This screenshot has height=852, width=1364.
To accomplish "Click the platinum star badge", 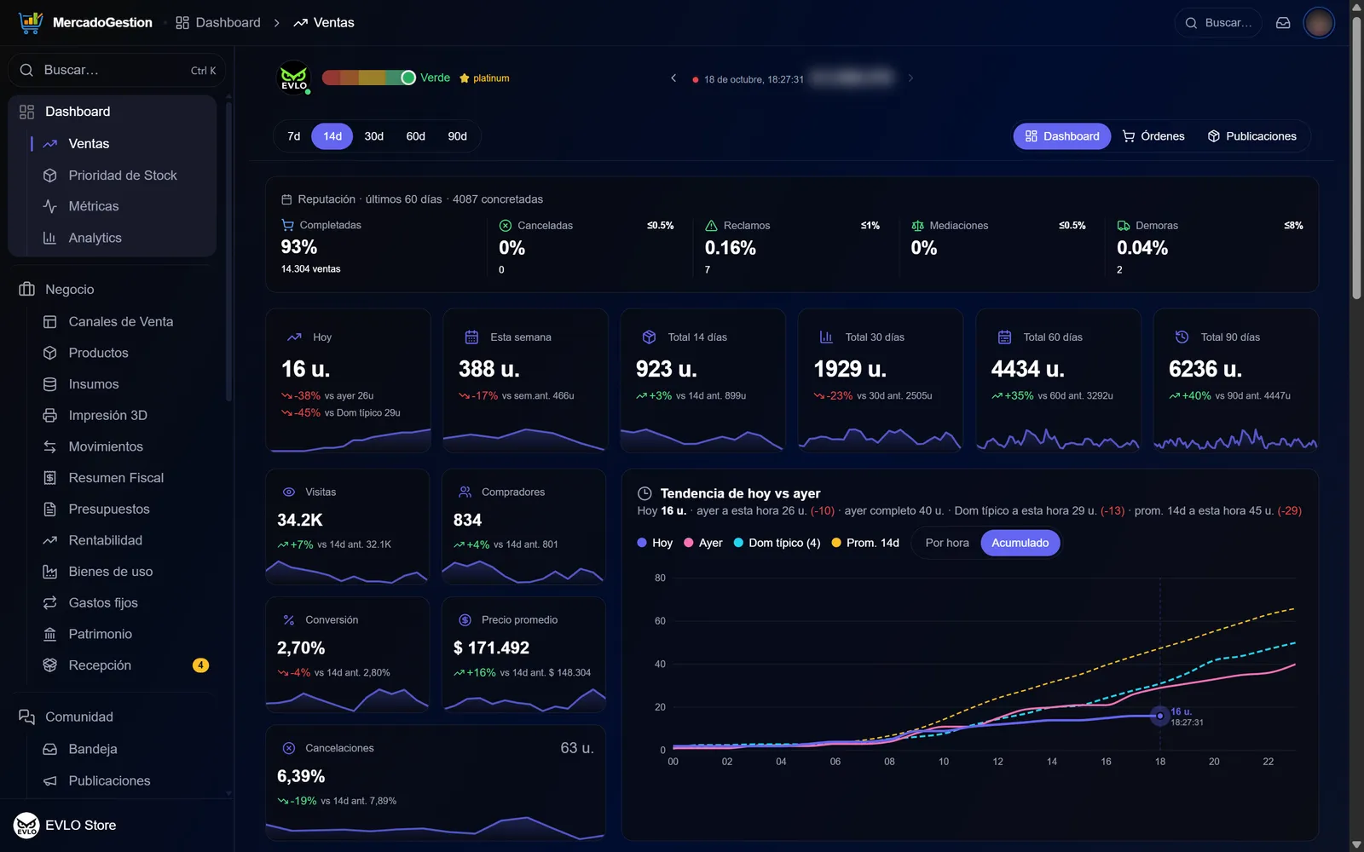I will click(x=484, y=78).
